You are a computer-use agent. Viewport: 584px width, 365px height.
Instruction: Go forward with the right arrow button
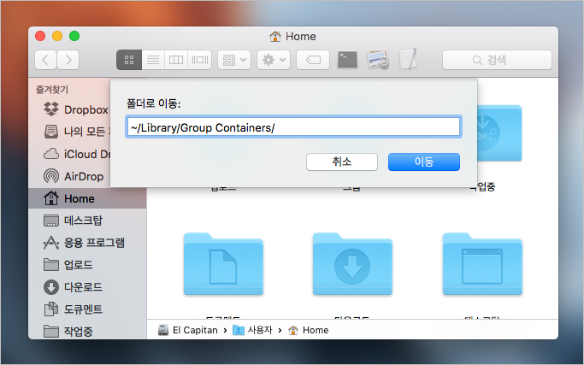68,60
